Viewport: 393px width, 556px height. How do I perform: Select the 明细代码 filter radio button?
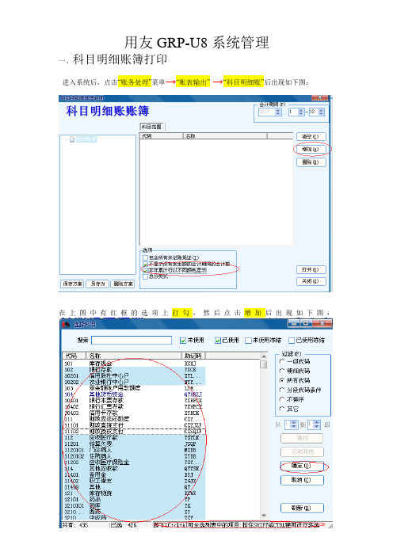(282, 371)
